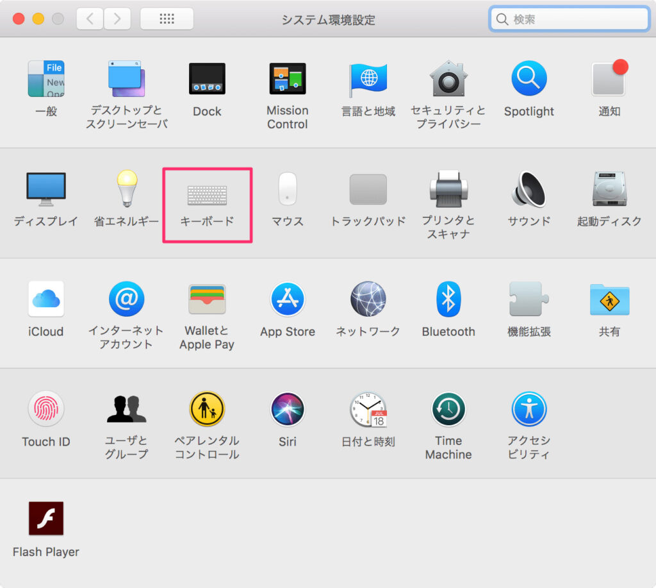This screenshot has height=588, width=656.
Task: Open Flash Player preferences
Action: pyautogui.click(x=46, y=519)
